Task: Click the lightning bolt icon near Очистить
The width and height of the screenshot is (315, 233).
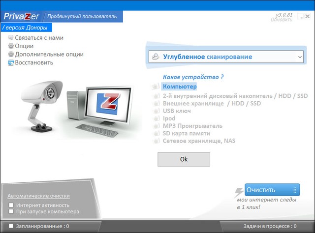Action: click(x=239, y=193)
